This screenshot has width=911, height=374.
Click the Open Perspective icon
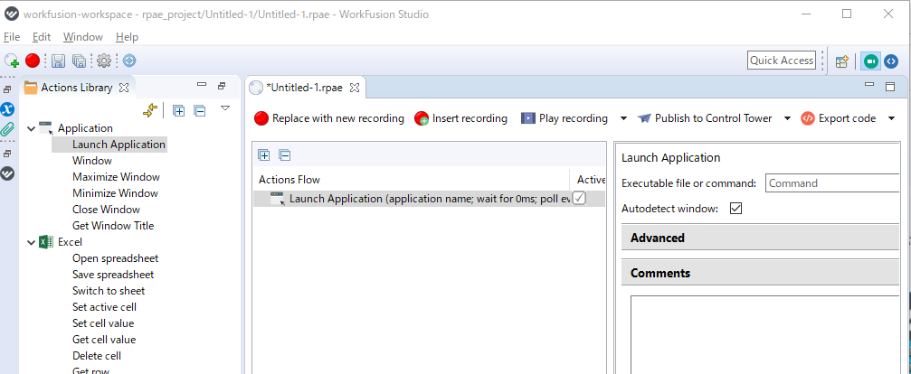[x=842, y=61]
